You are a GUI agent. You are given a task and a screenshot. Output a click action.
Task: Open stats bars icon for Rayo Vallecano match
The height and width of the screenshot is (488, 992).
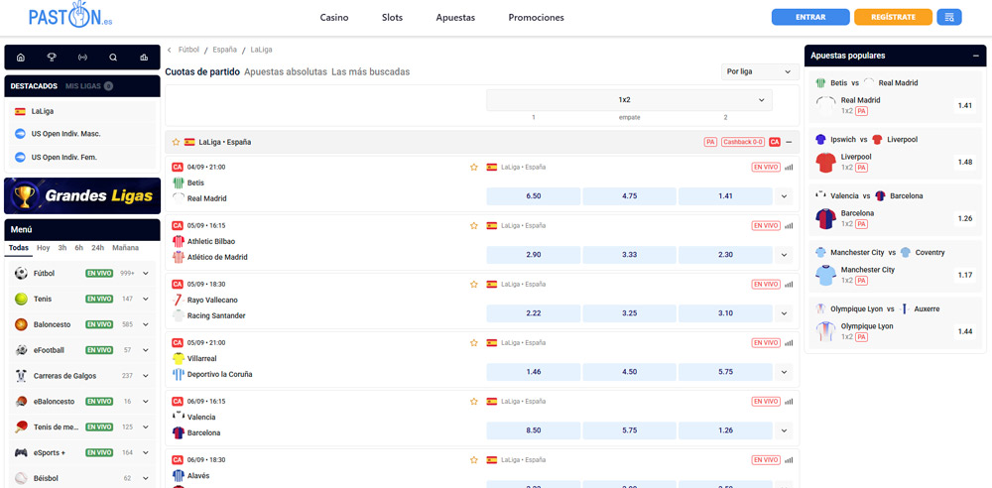click(789, 285)
